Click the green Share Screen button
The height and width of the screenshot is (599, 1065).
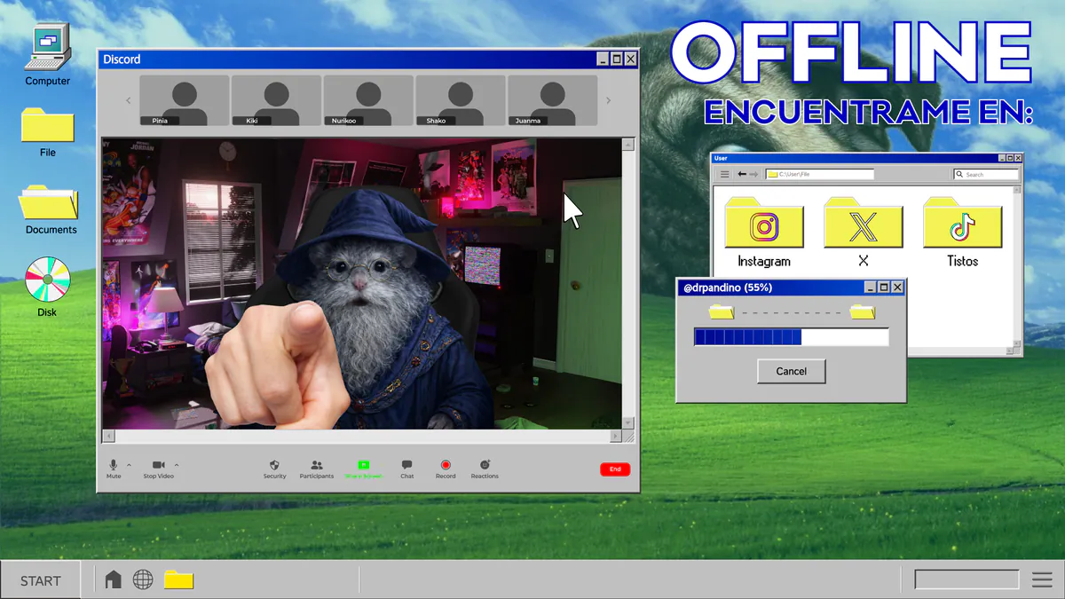(364, 469)
